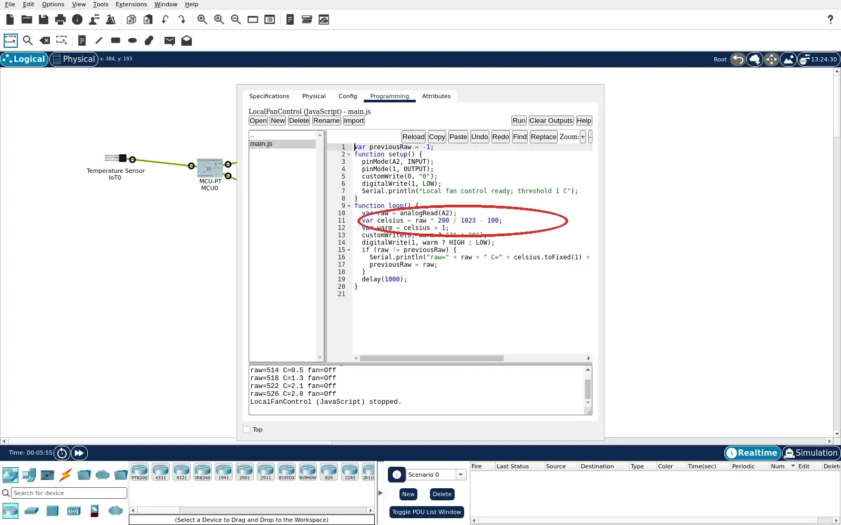Open file with the folder toolbar icon

(27, 19)
